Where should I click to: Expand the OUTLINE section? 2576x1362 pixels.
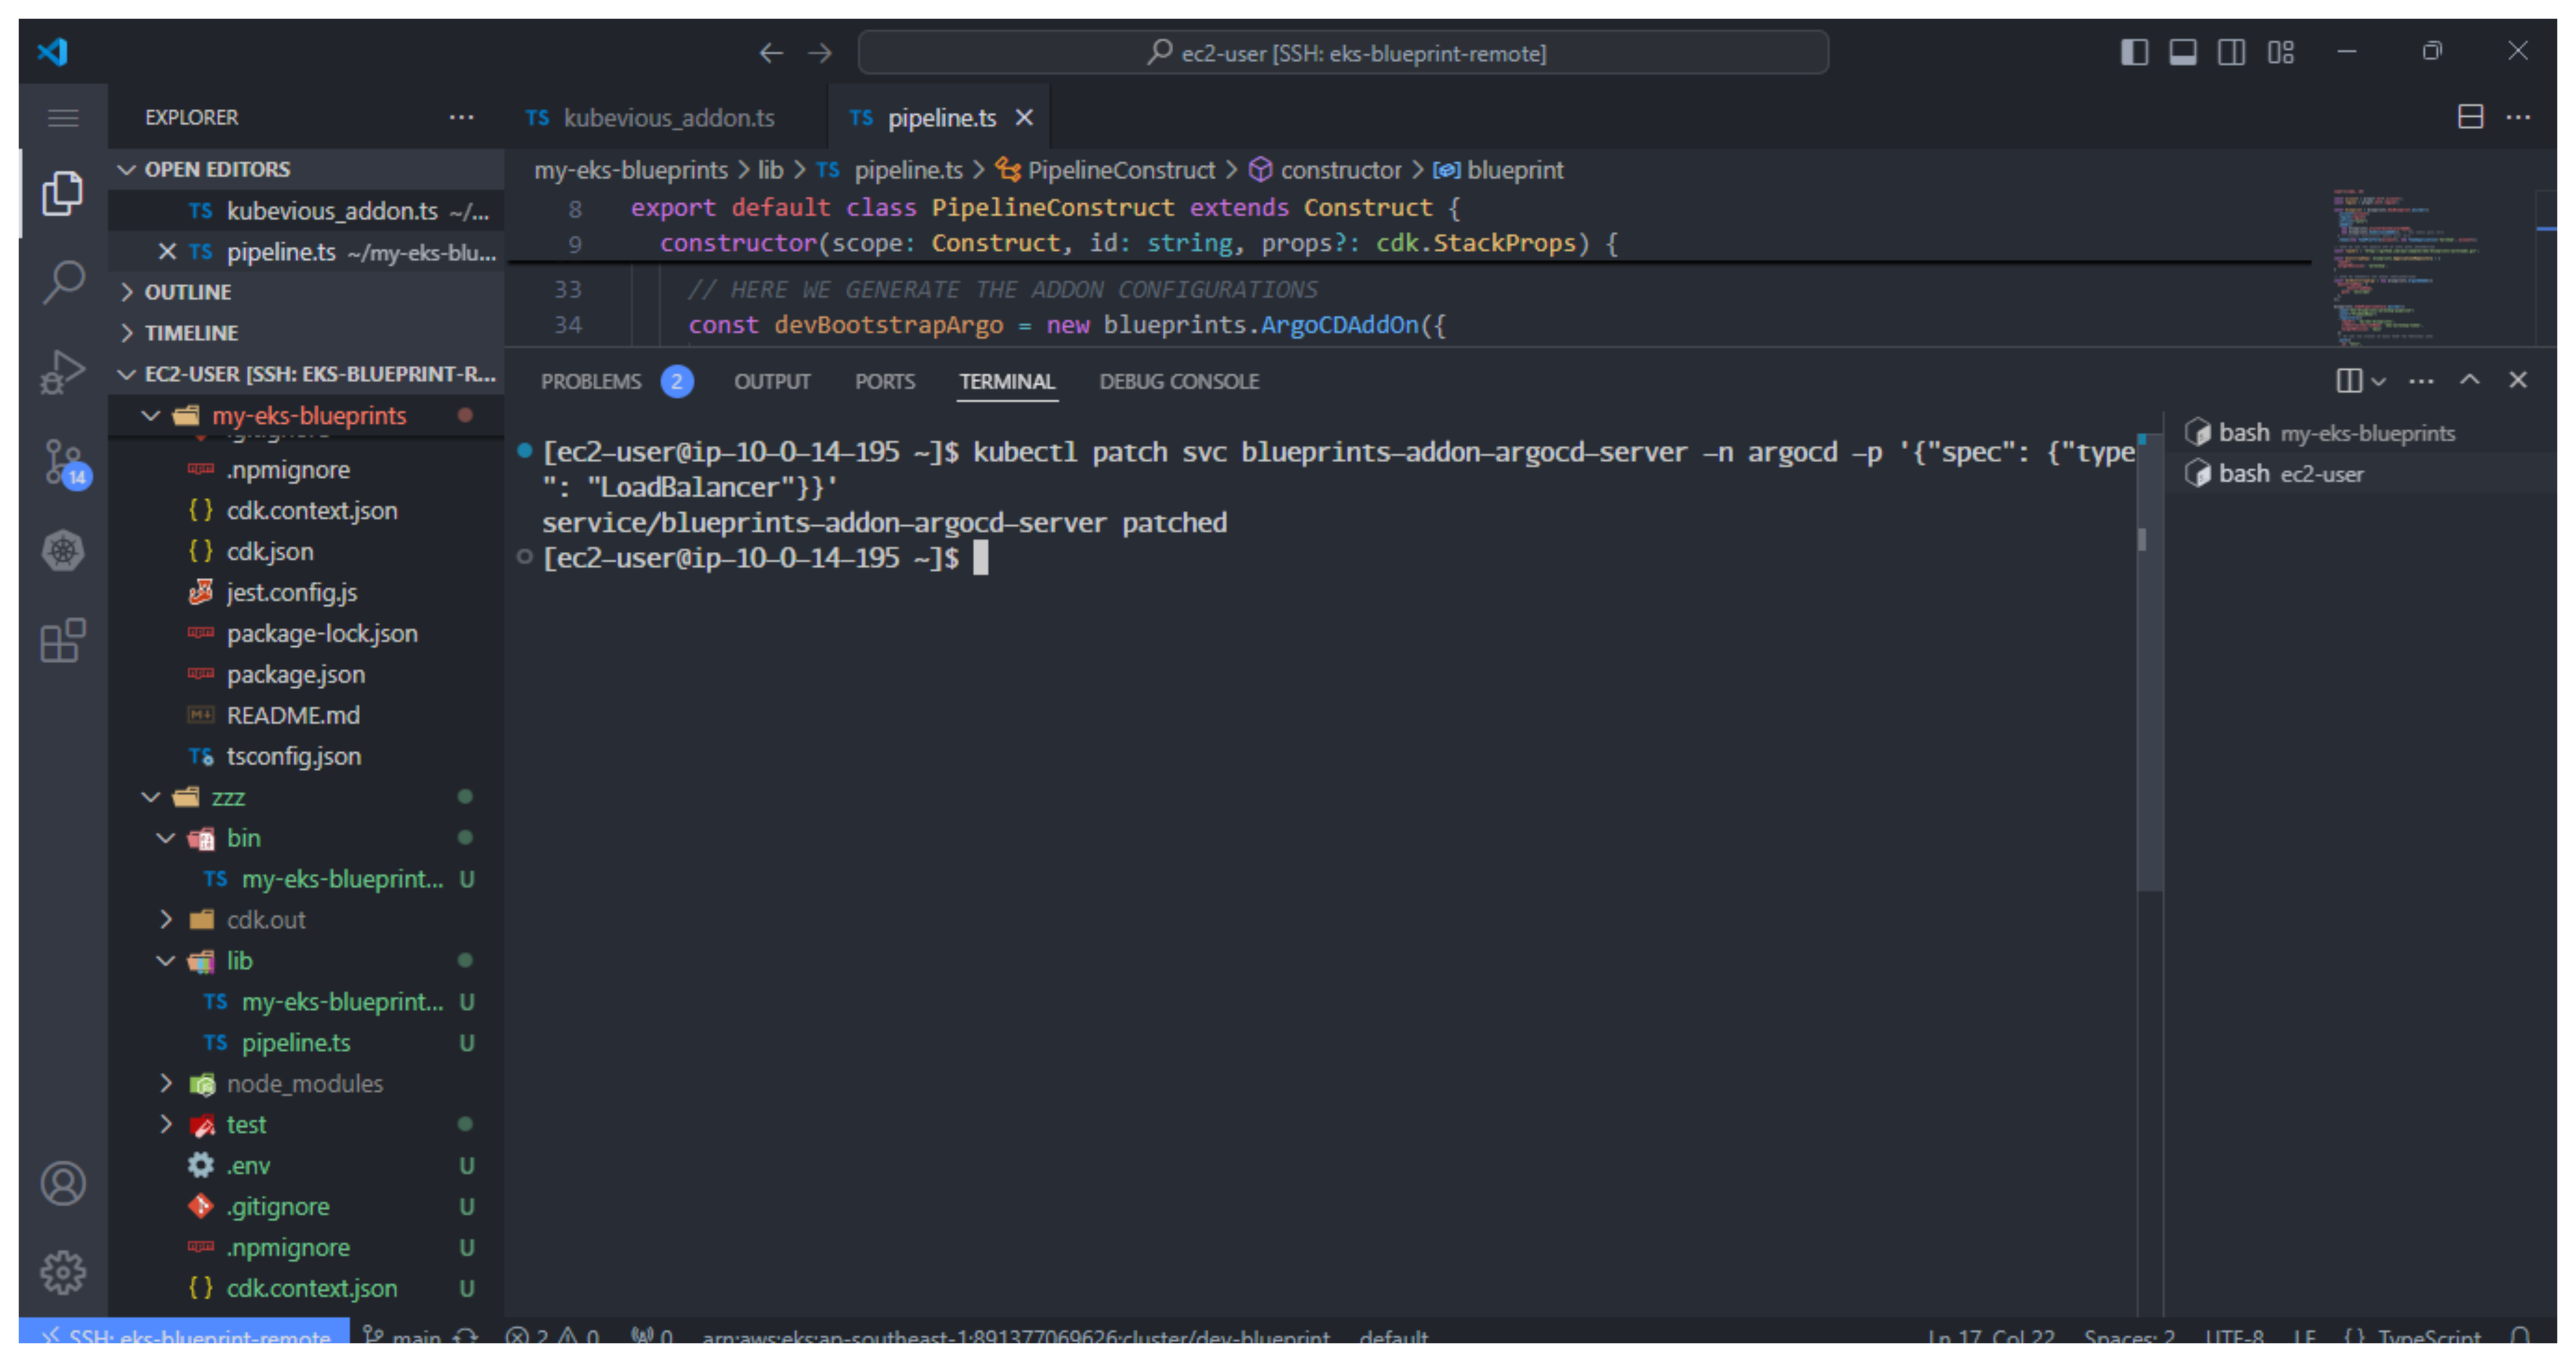[x=188, y=292]
